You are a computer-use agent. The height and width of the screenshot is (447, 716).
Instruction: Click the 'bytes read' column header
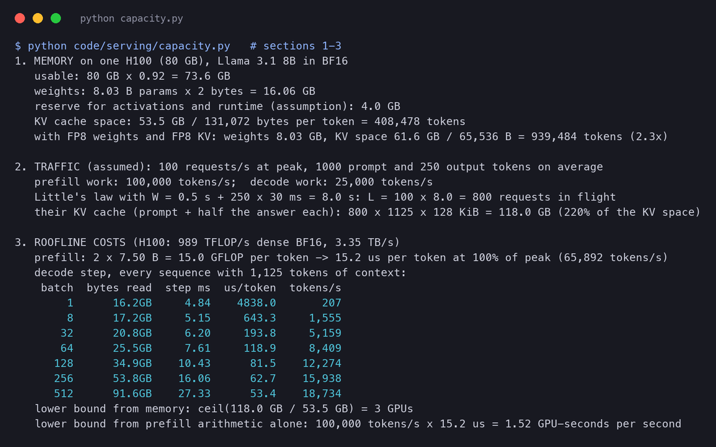119,288
